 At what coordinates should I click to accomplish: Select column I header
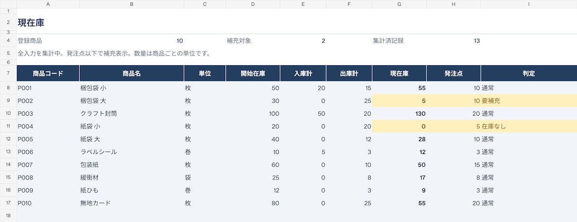coord(529,4)
